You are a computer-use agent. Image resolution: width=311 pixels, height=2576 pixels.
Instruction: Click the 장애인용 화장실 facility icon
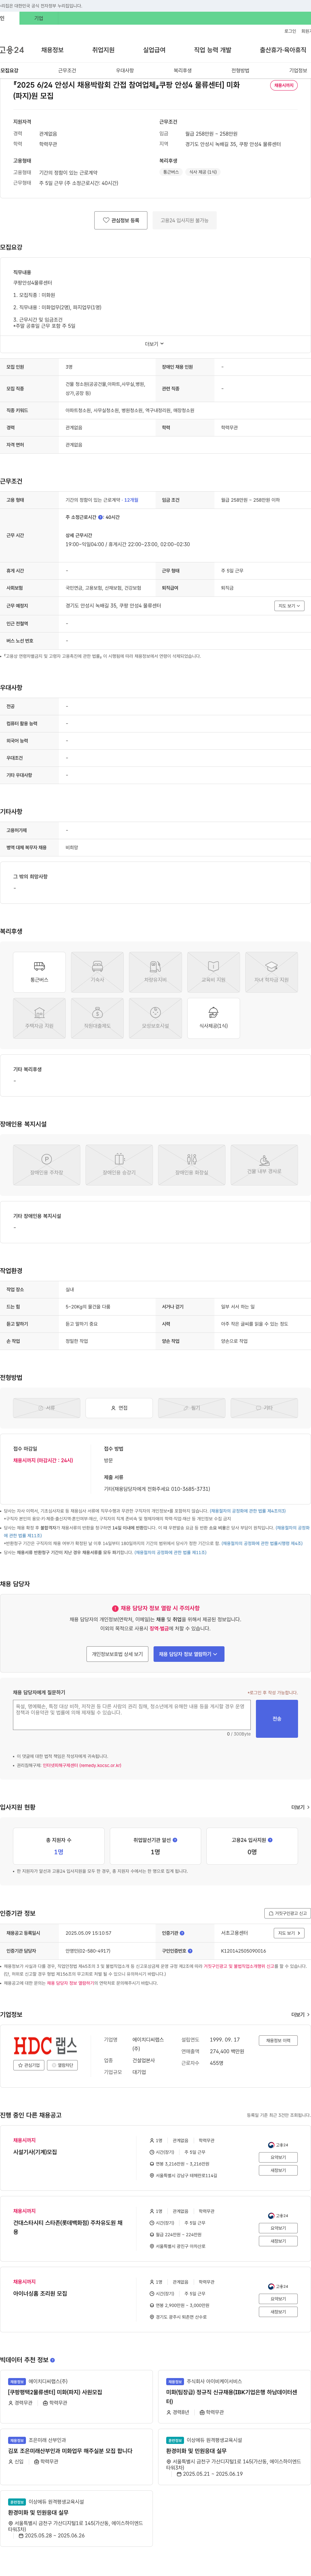(x=191, y=1165)
